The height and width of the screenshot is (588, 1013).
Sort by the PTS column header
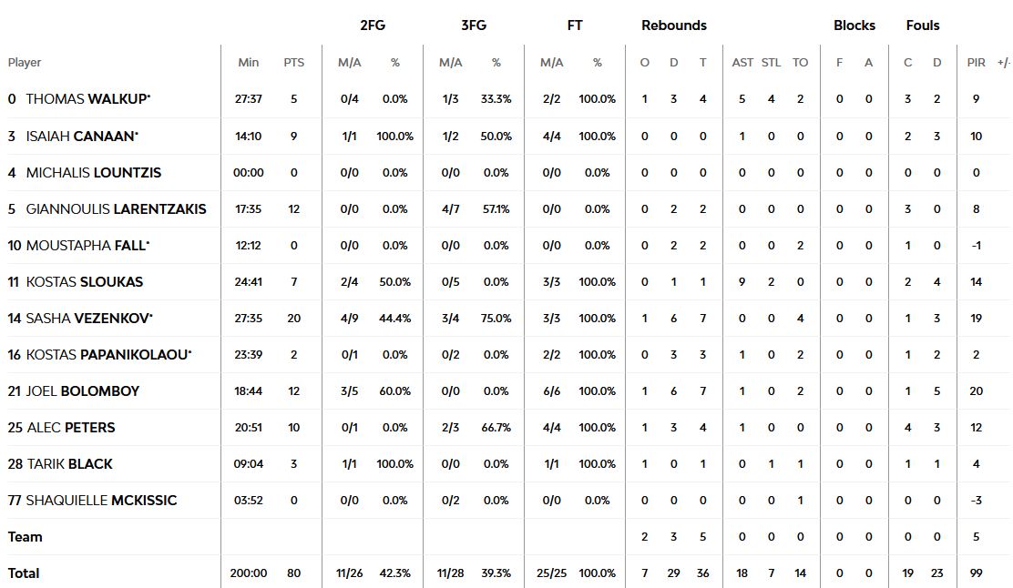293,63
